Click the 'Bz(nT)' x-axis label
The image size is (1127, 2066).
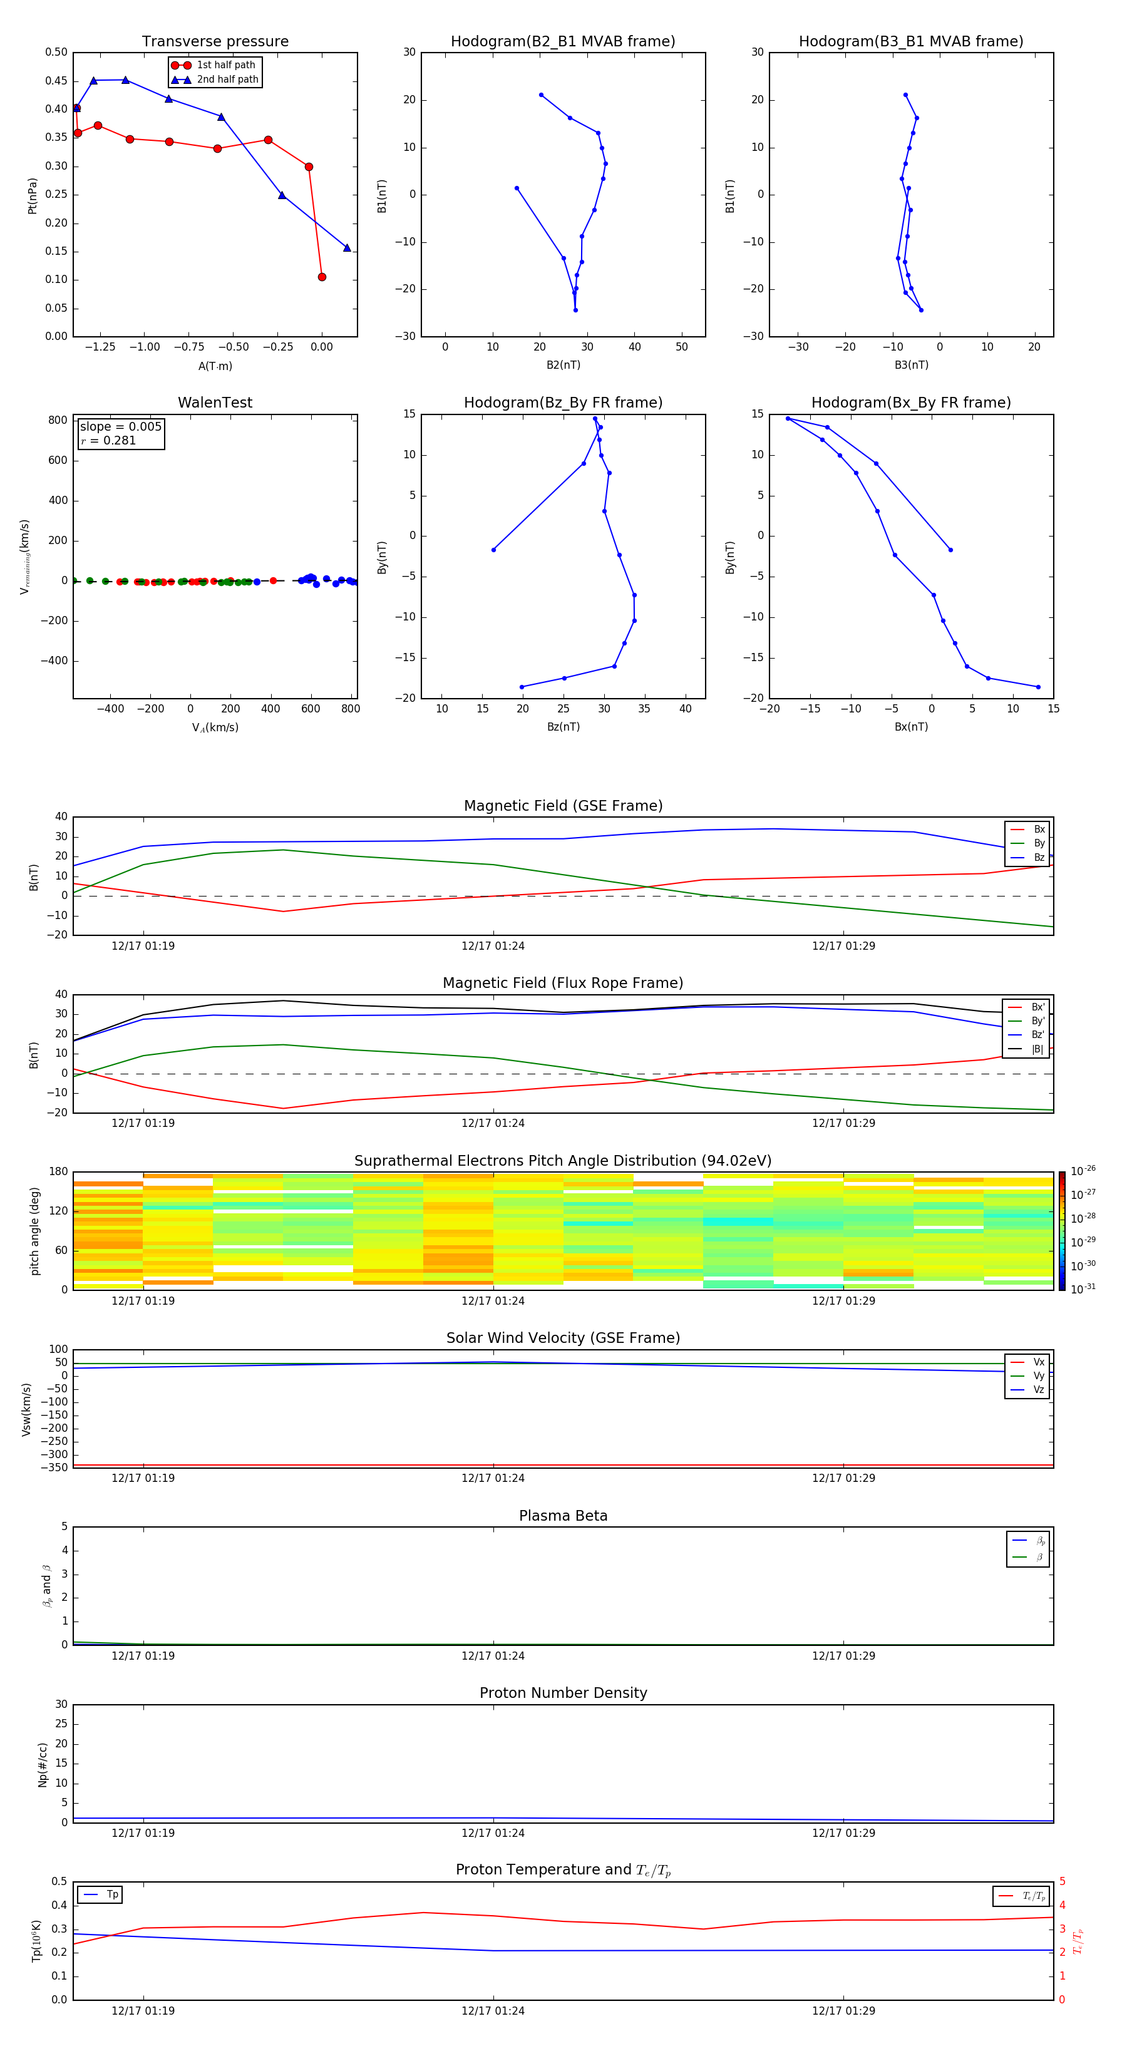pos(563,727)
